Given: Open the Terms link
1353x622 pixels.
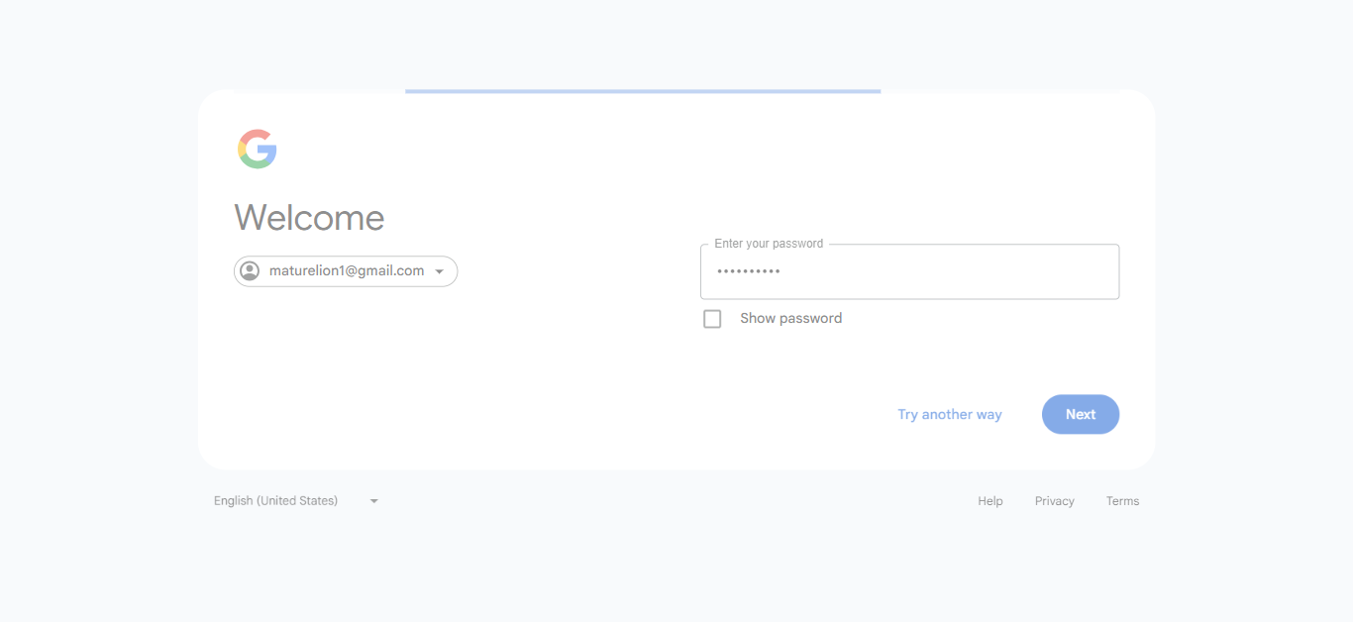Looking at the screenshot, I should pos(1122,501).
